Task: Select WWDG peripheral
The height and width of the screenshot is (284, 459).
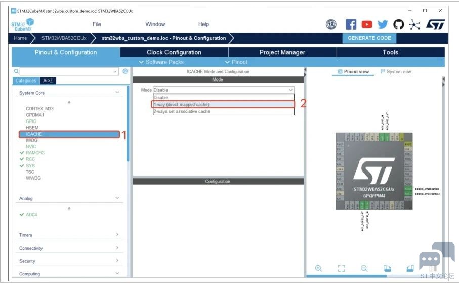Action: coord(33,178)
